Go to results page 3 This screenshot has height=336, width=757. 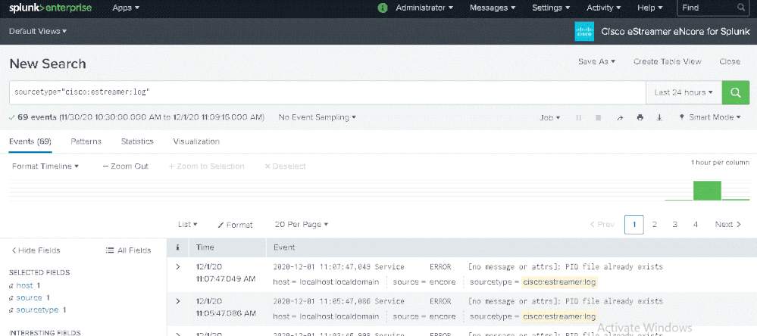(675, 225)
